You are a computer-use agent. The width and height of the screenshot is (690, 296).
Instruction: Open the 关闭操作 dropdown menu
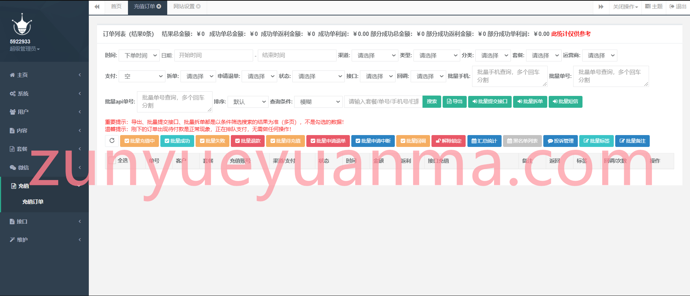click(625, 7)
